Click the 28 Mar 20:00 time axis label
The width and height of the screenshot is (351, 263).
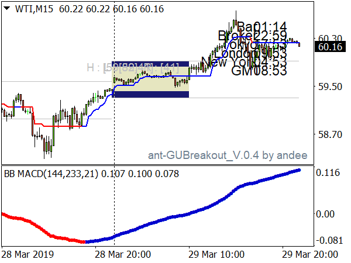pos(123,254)
